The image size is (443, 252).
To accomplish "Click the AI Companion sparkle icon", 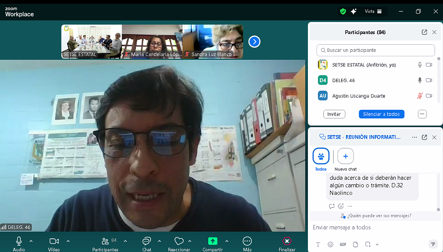I will click(x=354, y=12).
